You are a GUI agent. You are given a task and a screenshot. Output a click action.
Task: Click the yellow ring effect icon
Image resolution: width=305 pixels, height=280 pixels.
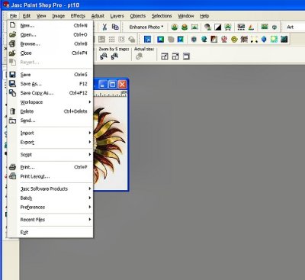[234, 39]
